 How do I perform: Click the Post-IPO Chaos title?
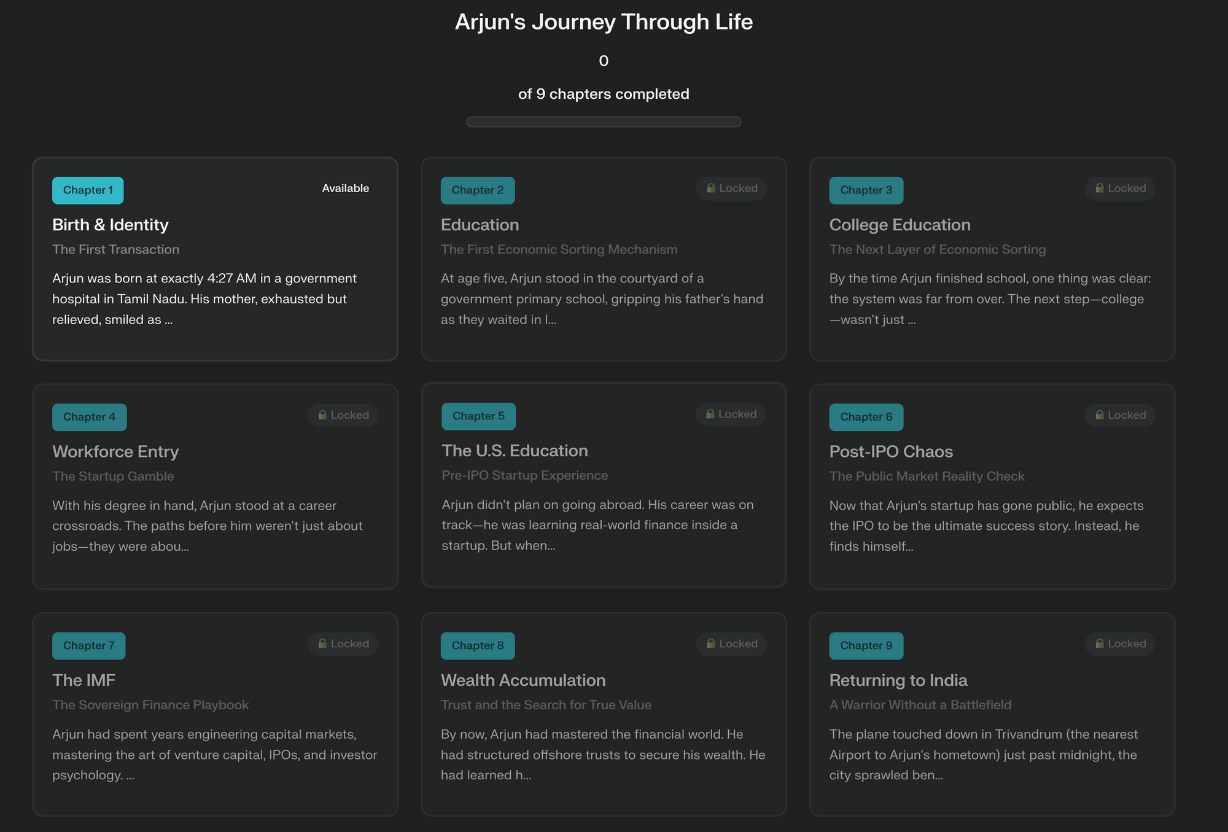pos(891,451)
